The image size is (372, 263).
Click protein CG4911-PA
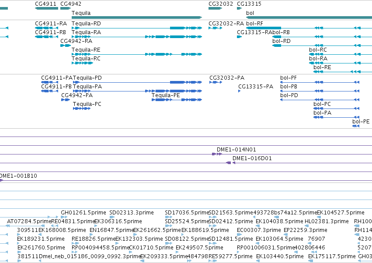click(49, 82)
